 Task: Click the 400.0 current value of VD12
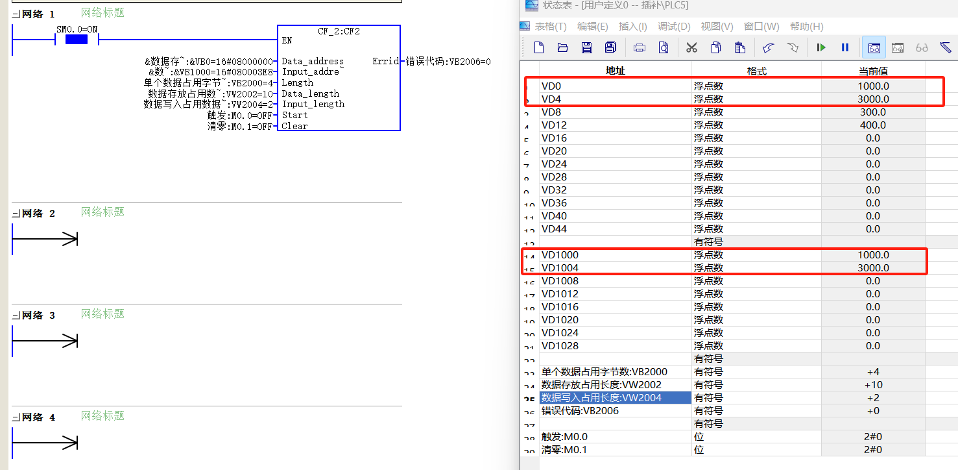[873, 125]
